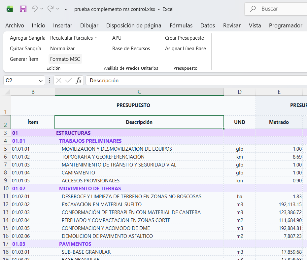
Task: Open the APU command
Action: pyautogui.click(x=117, y=38)
